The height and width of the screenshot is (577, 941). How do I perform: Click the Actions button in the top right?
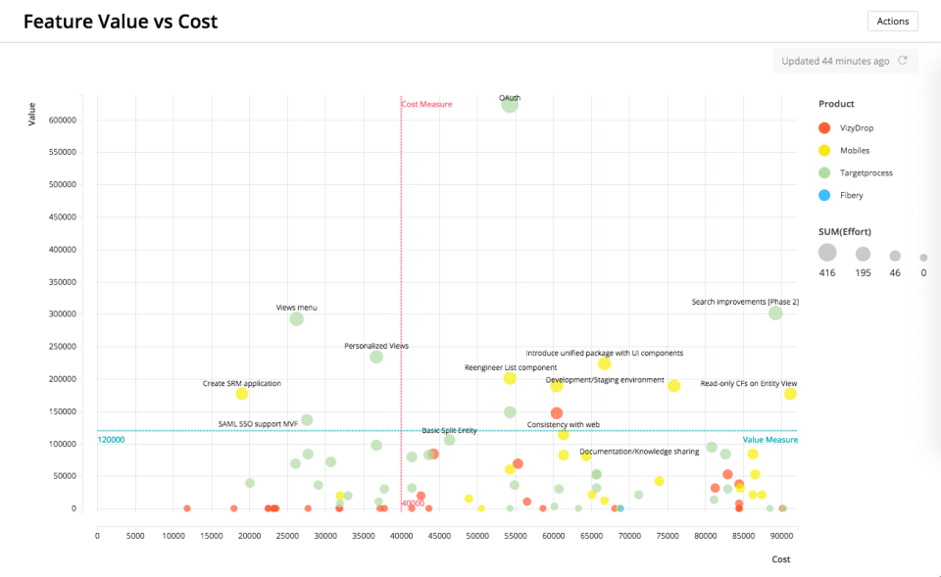[892, 21]
